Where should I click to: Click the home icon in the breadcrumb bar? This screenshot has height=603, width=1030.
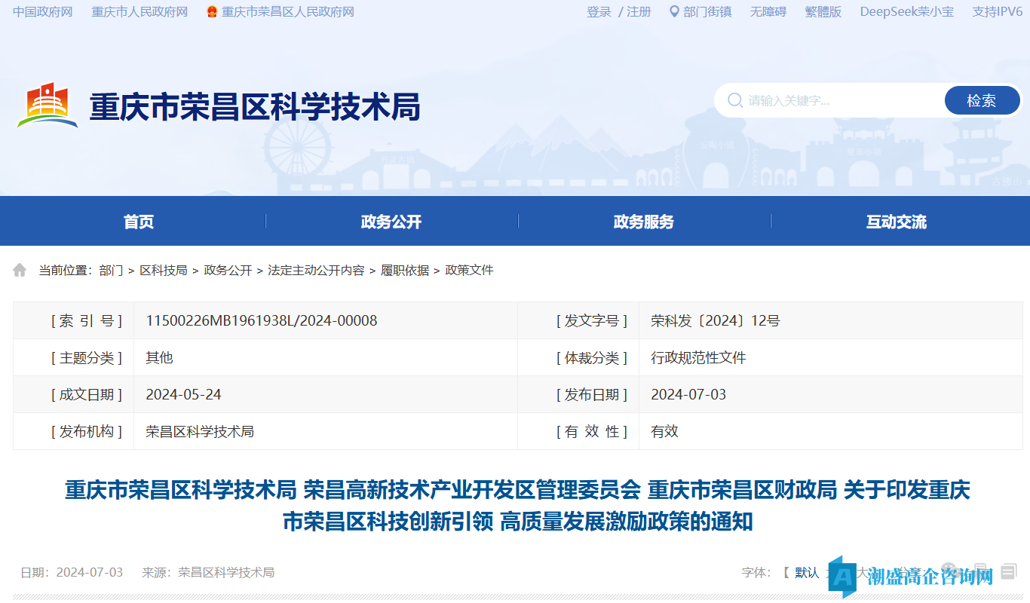click(x=19, y=269)
